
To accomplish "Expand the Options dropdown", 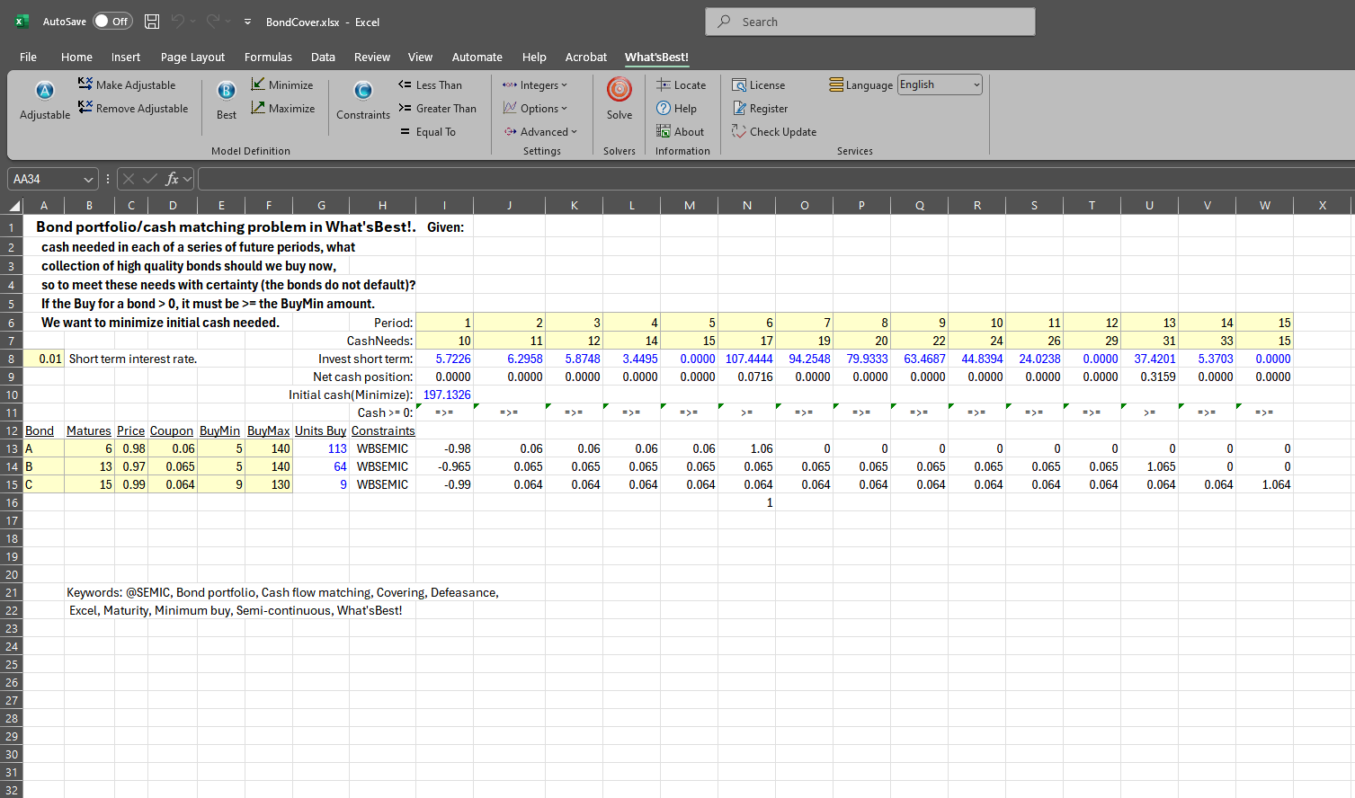I will pos(535,108).
